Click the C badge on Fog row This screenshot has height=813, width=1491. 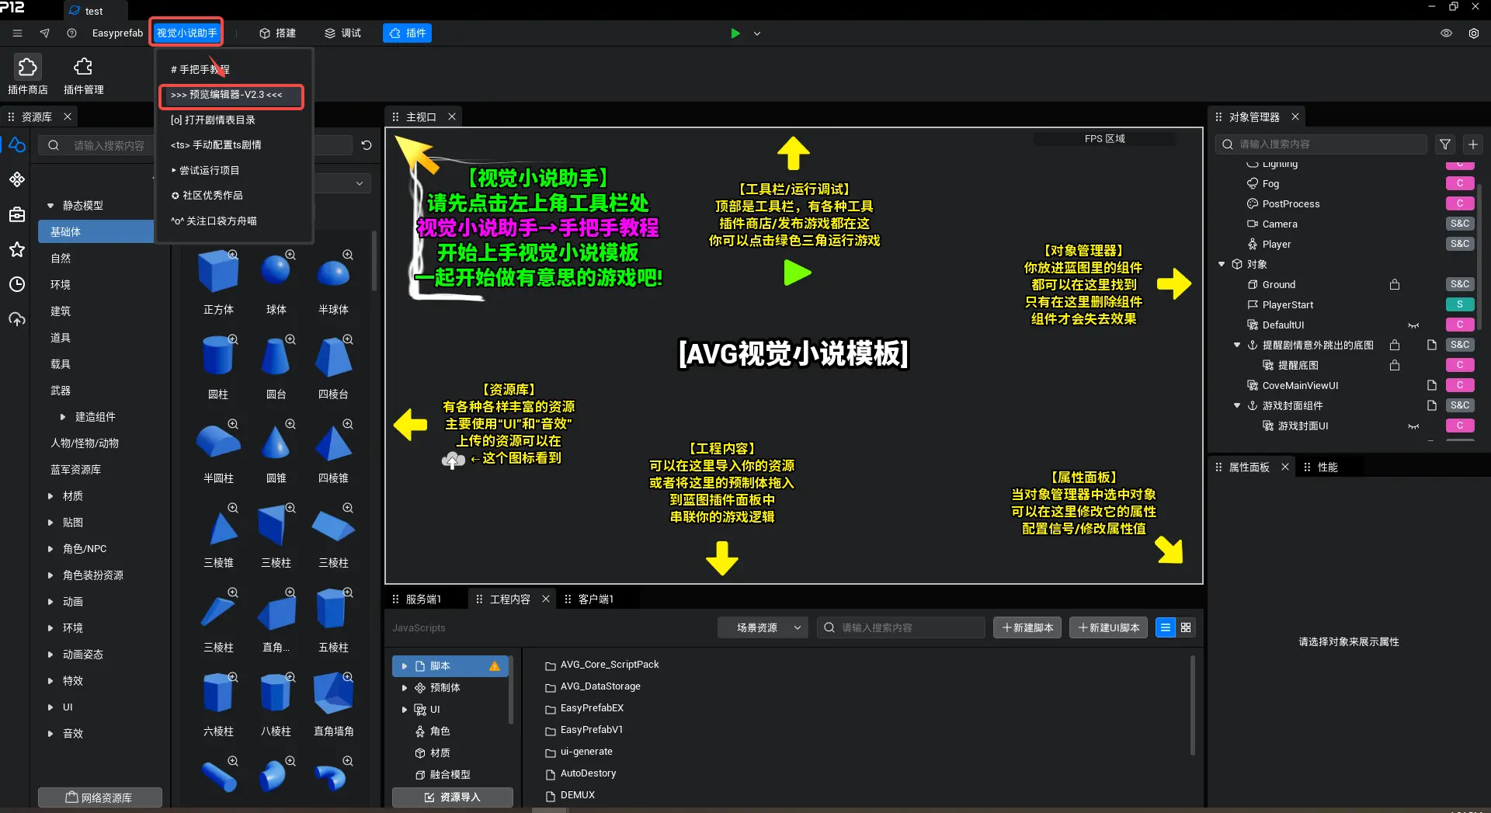pos(1460,183)
